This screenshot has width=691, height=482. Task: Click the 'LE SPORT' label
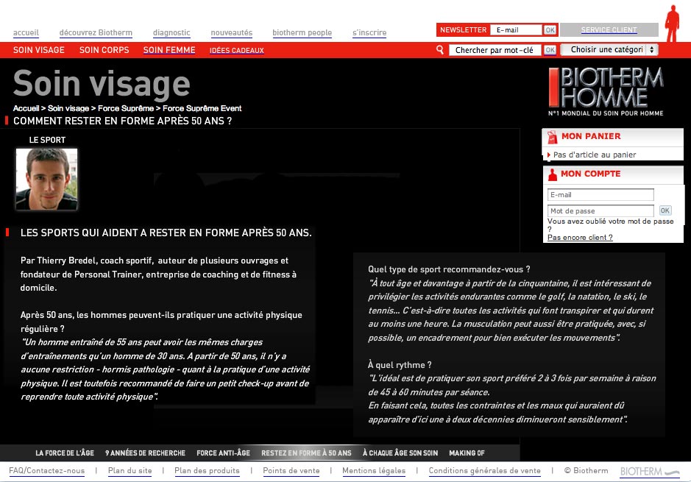point(47,140)
